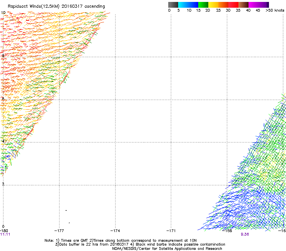Click the longitude '-177' axis label
Image resolution: width=286 pixels, height=251 pixels.
(59, 231)
